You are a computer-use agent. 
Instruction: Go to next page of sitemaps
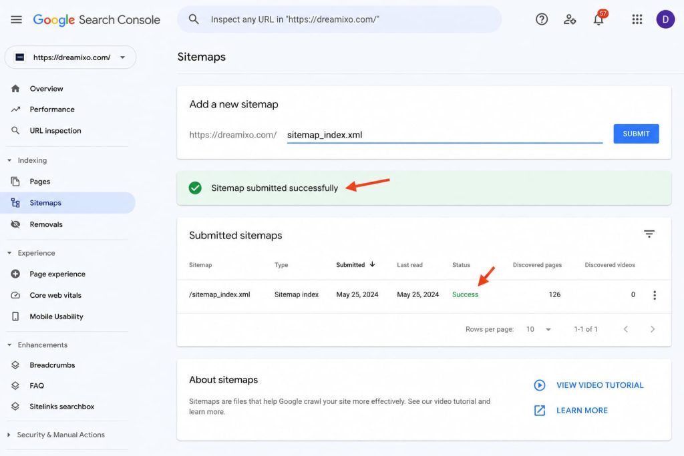[x=652, y=329]
